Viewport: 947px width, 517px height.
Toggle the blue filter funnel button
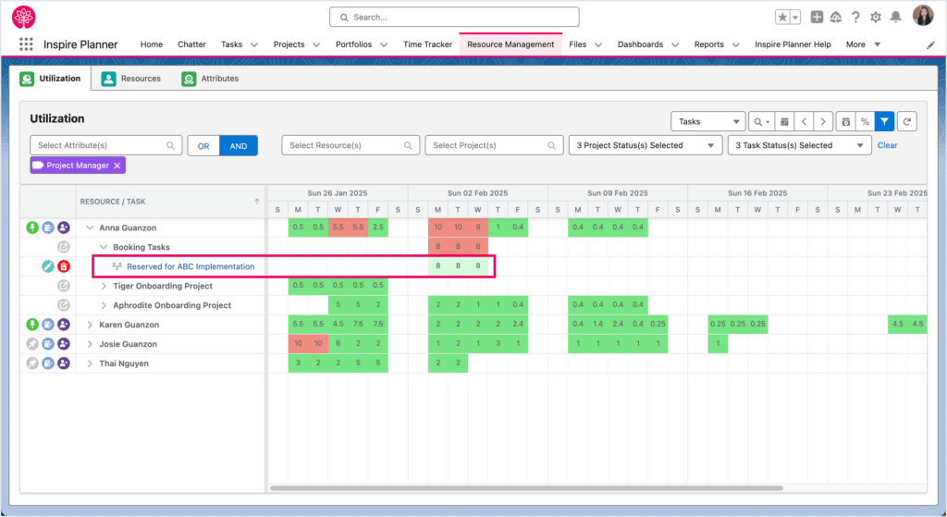click(x=884, y=121)
